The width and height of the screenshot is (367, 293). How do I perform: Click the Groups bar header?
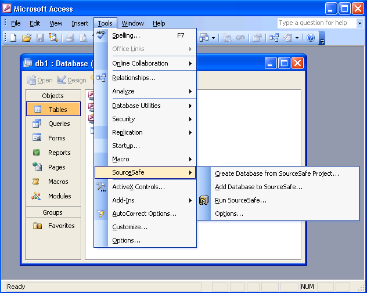53,212
